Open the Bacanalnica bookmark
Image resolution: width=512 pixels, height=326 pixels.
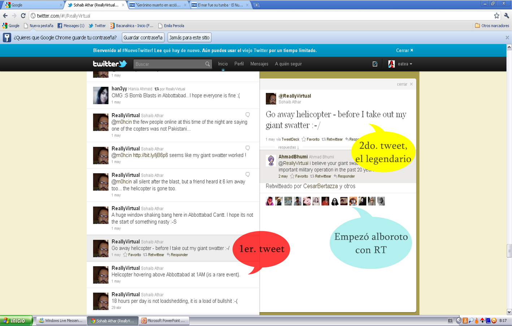[132, 26]
